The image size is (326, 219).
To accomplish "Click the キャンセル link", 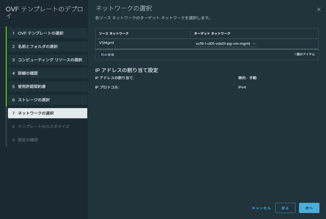I will [261, 208].
